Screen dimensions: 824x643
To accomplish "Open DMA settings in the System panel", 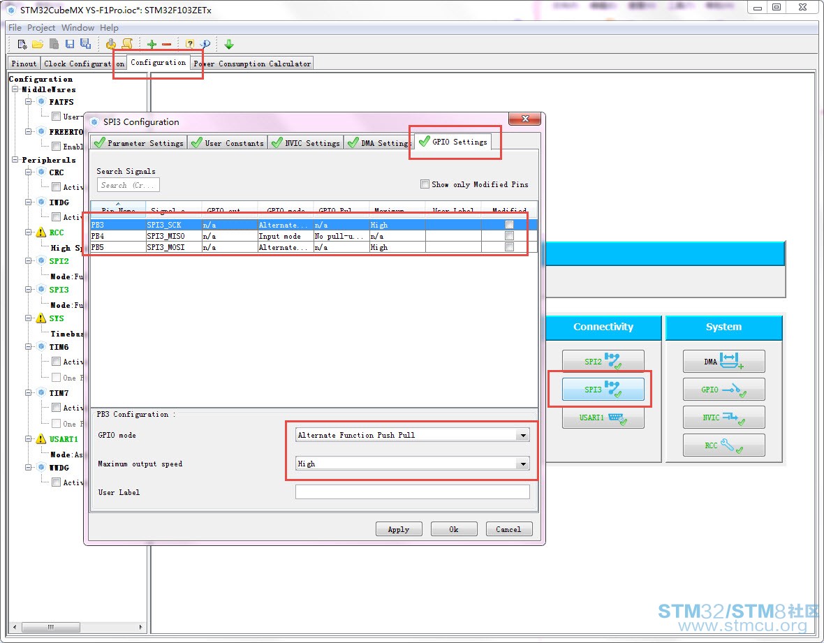I will [x=723, y=362].
